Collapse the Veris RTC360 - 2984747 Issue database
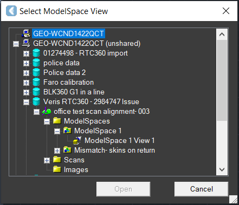 [x=26, y=102]
